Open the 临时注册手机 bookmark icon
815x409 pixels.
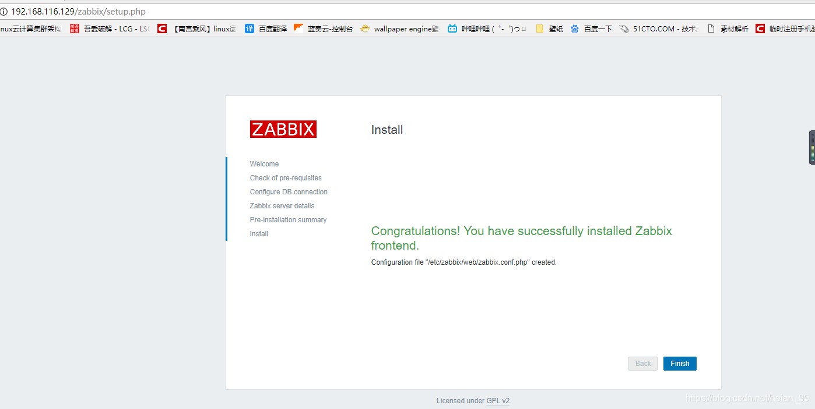click(x=760, y=29)
